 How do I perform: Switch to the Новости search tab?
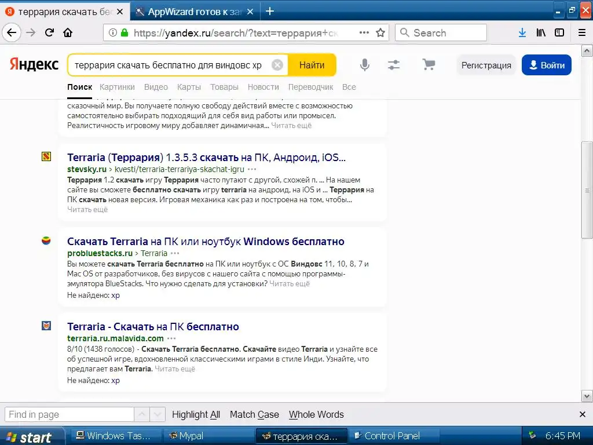[x=263, y=87]
